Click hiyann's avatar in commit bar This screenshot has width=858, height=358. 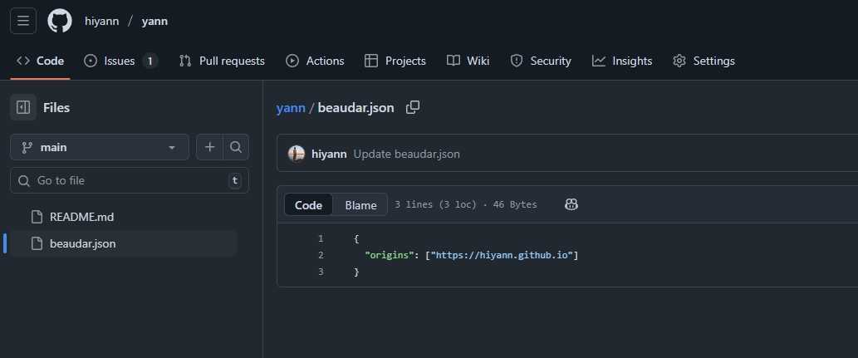click(x=297, y=154)
